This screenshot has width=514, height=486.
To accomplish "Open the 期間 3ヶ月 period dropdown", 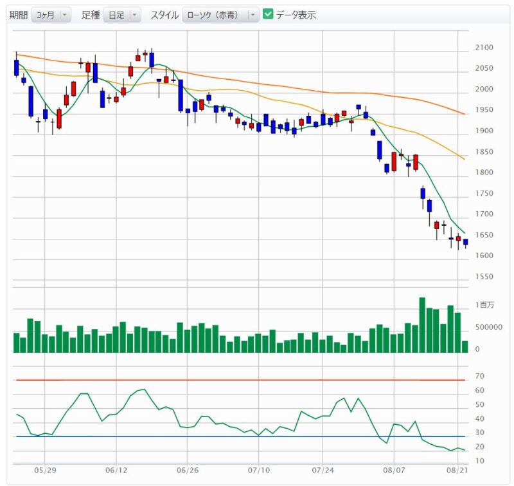I will click(51, 15).
